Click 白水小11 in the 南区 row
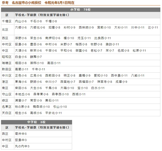This screenshot has width=162, height=151. coord(98,88)
